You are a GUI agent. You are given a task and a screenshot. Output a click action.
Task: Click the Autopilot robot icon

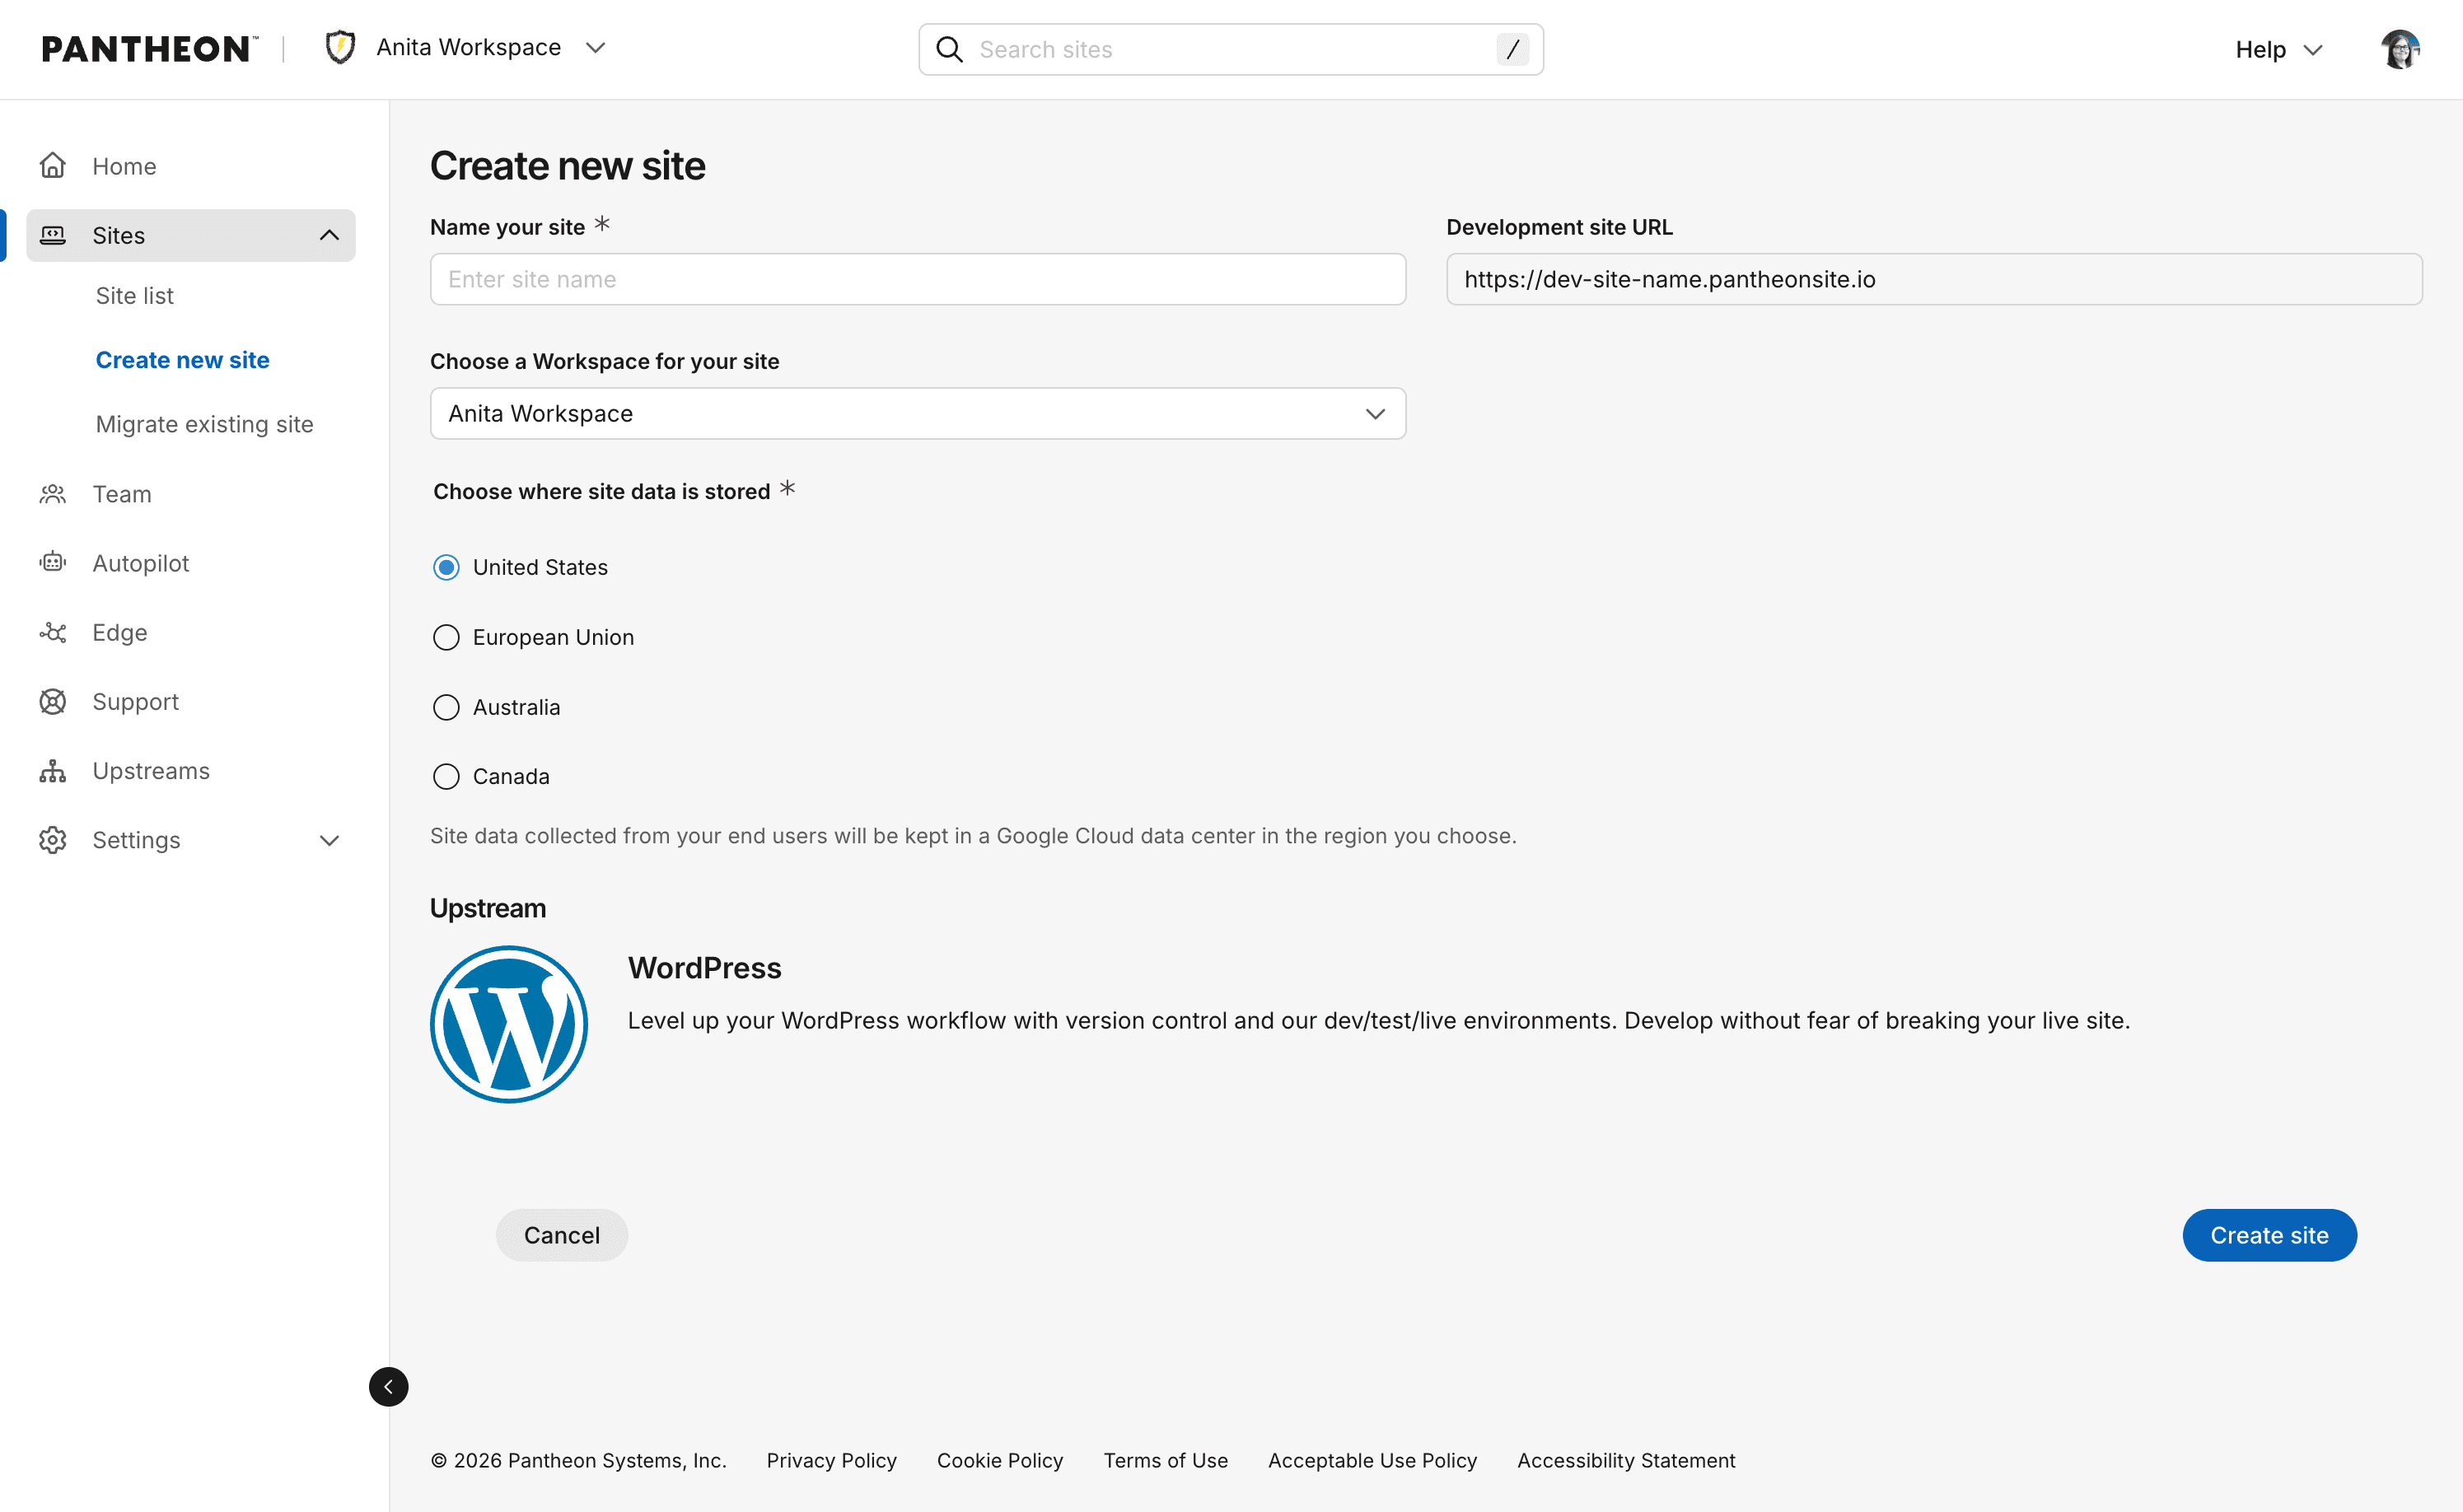(53, 563)
